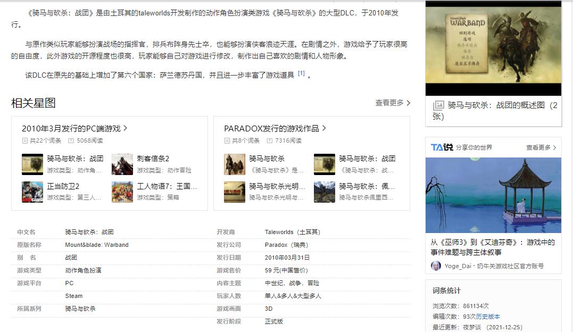Open the Yoge_Dai author name
This screenshot has width=573, height=332.
click(x=458, y=266)
